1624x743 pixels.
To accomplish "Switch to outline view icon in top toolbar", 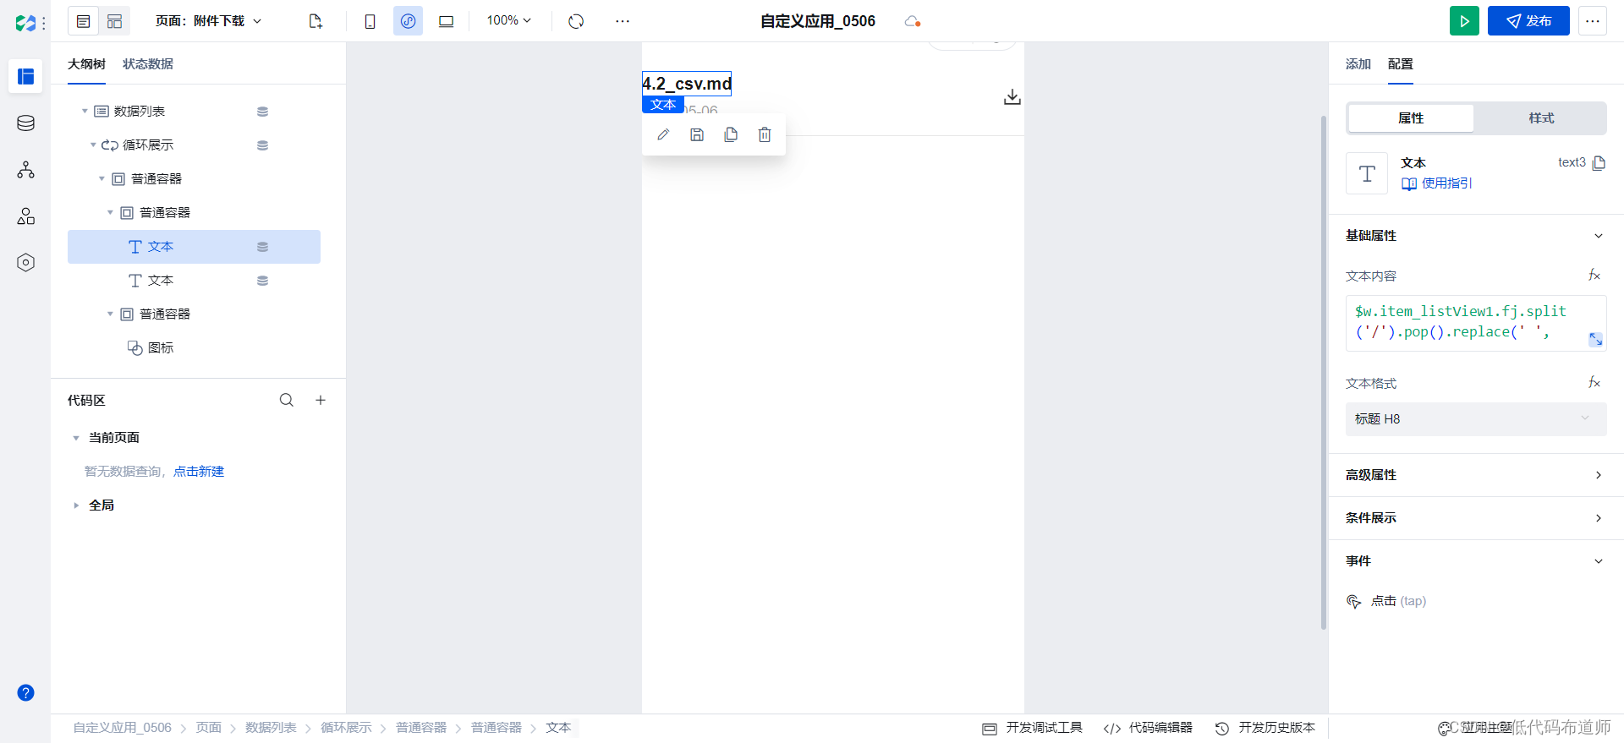I will [x=84, y=21].
